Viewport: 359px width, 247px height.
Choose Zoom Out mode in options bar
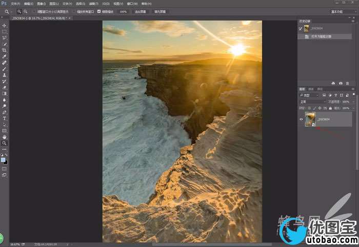(26, 11)
